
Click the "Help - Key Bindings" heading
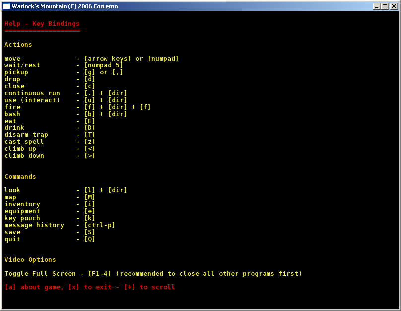pos(42,24)
